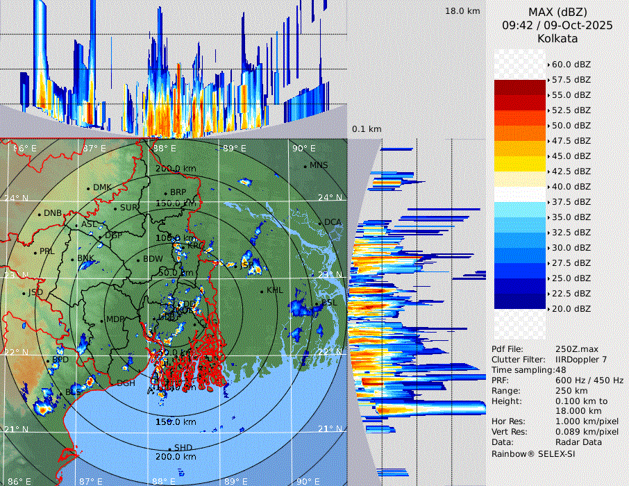Viewport: 629px width, 486px height.
Task: Click the MAX (dBZ) product title
Action: (x=557, y=12)
